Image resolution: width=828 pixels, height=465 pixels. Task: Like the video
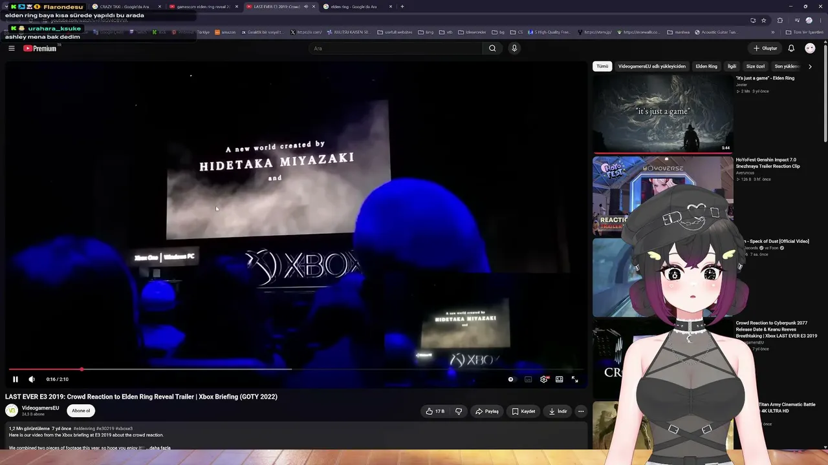435,411
